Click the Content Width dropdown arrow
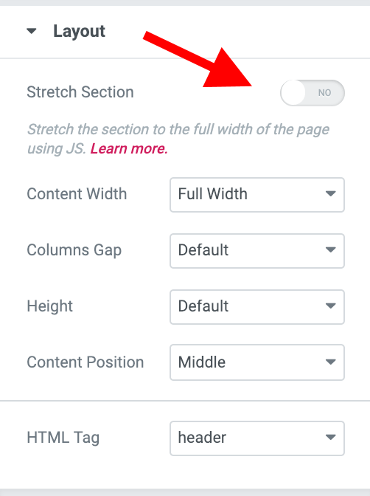This screenshot has height=496, width=370. pos(330,193)
